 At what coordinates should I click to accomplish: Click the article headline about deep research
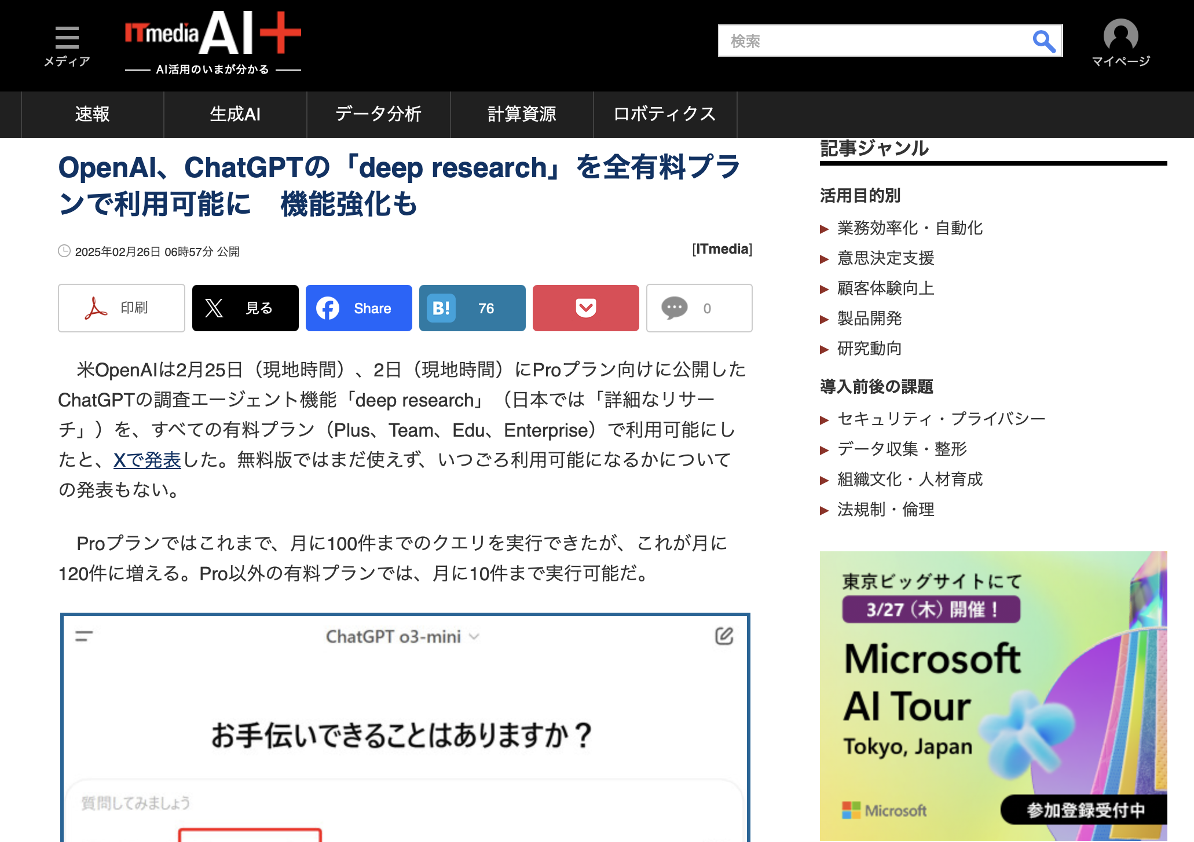[x=400, y=185]
